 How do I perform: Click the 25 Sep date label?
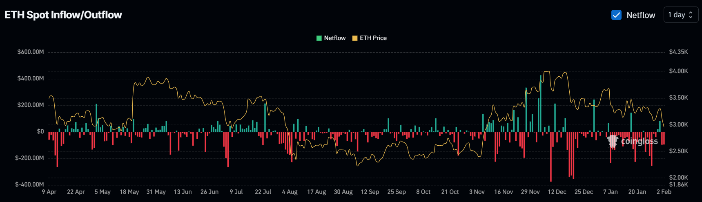[397, 192]
